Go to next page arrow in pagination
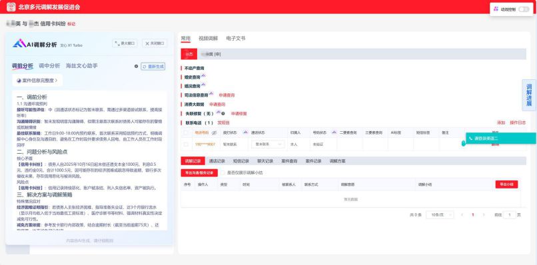 [484, 214]
